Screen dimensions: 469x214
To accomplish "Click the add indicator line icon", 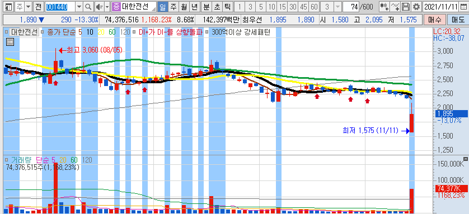I will [395, 7].
